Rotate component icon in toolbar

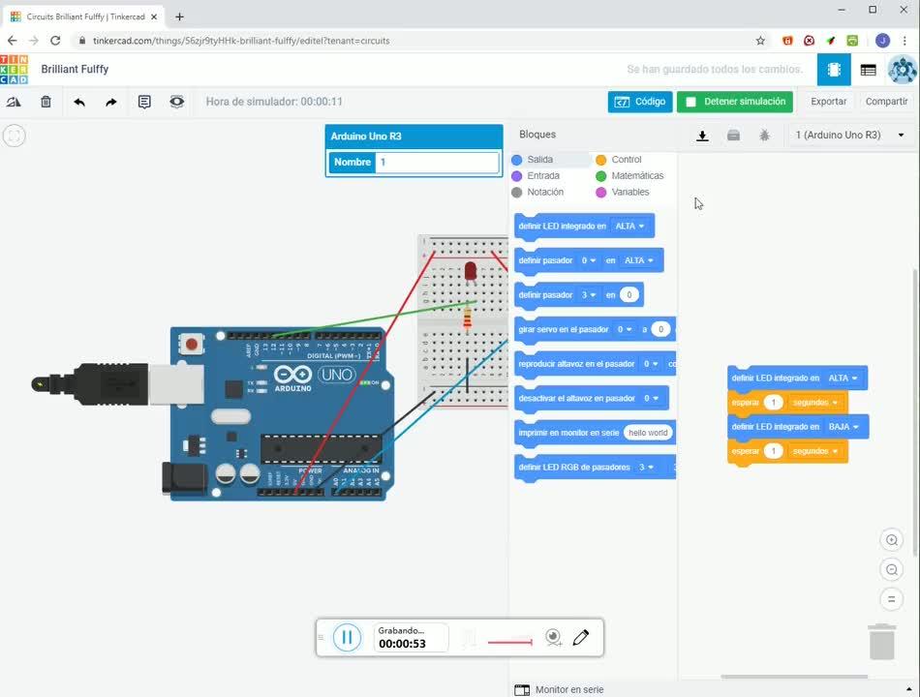coord(14,102)
